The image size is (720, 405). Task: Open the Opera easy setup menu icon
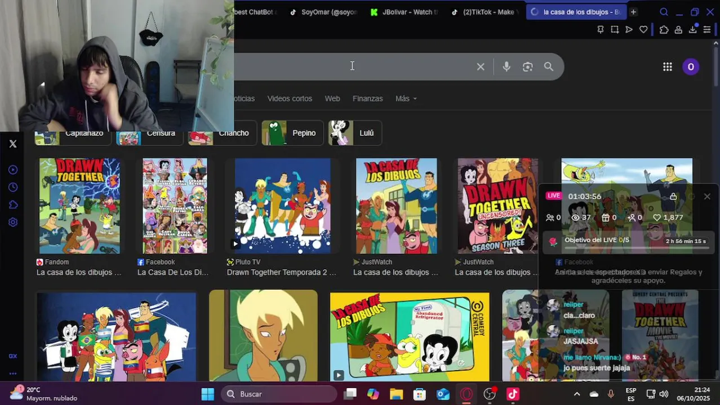pos(707,30)
